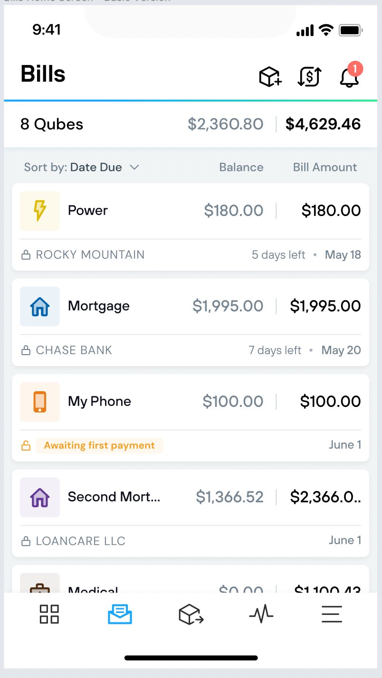382x678 pixels.
Task: Toggle the lock beside CHASE BANK
Action: [x=26, y=350]
